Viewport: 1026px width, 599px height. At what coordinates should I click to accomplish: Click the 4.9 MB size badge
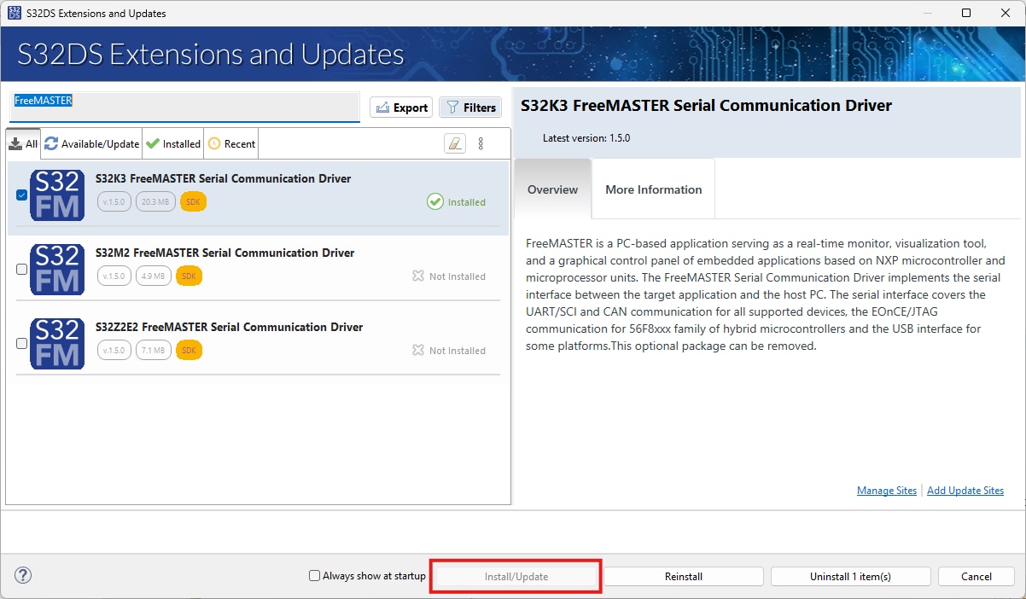(x=154, y=276)
